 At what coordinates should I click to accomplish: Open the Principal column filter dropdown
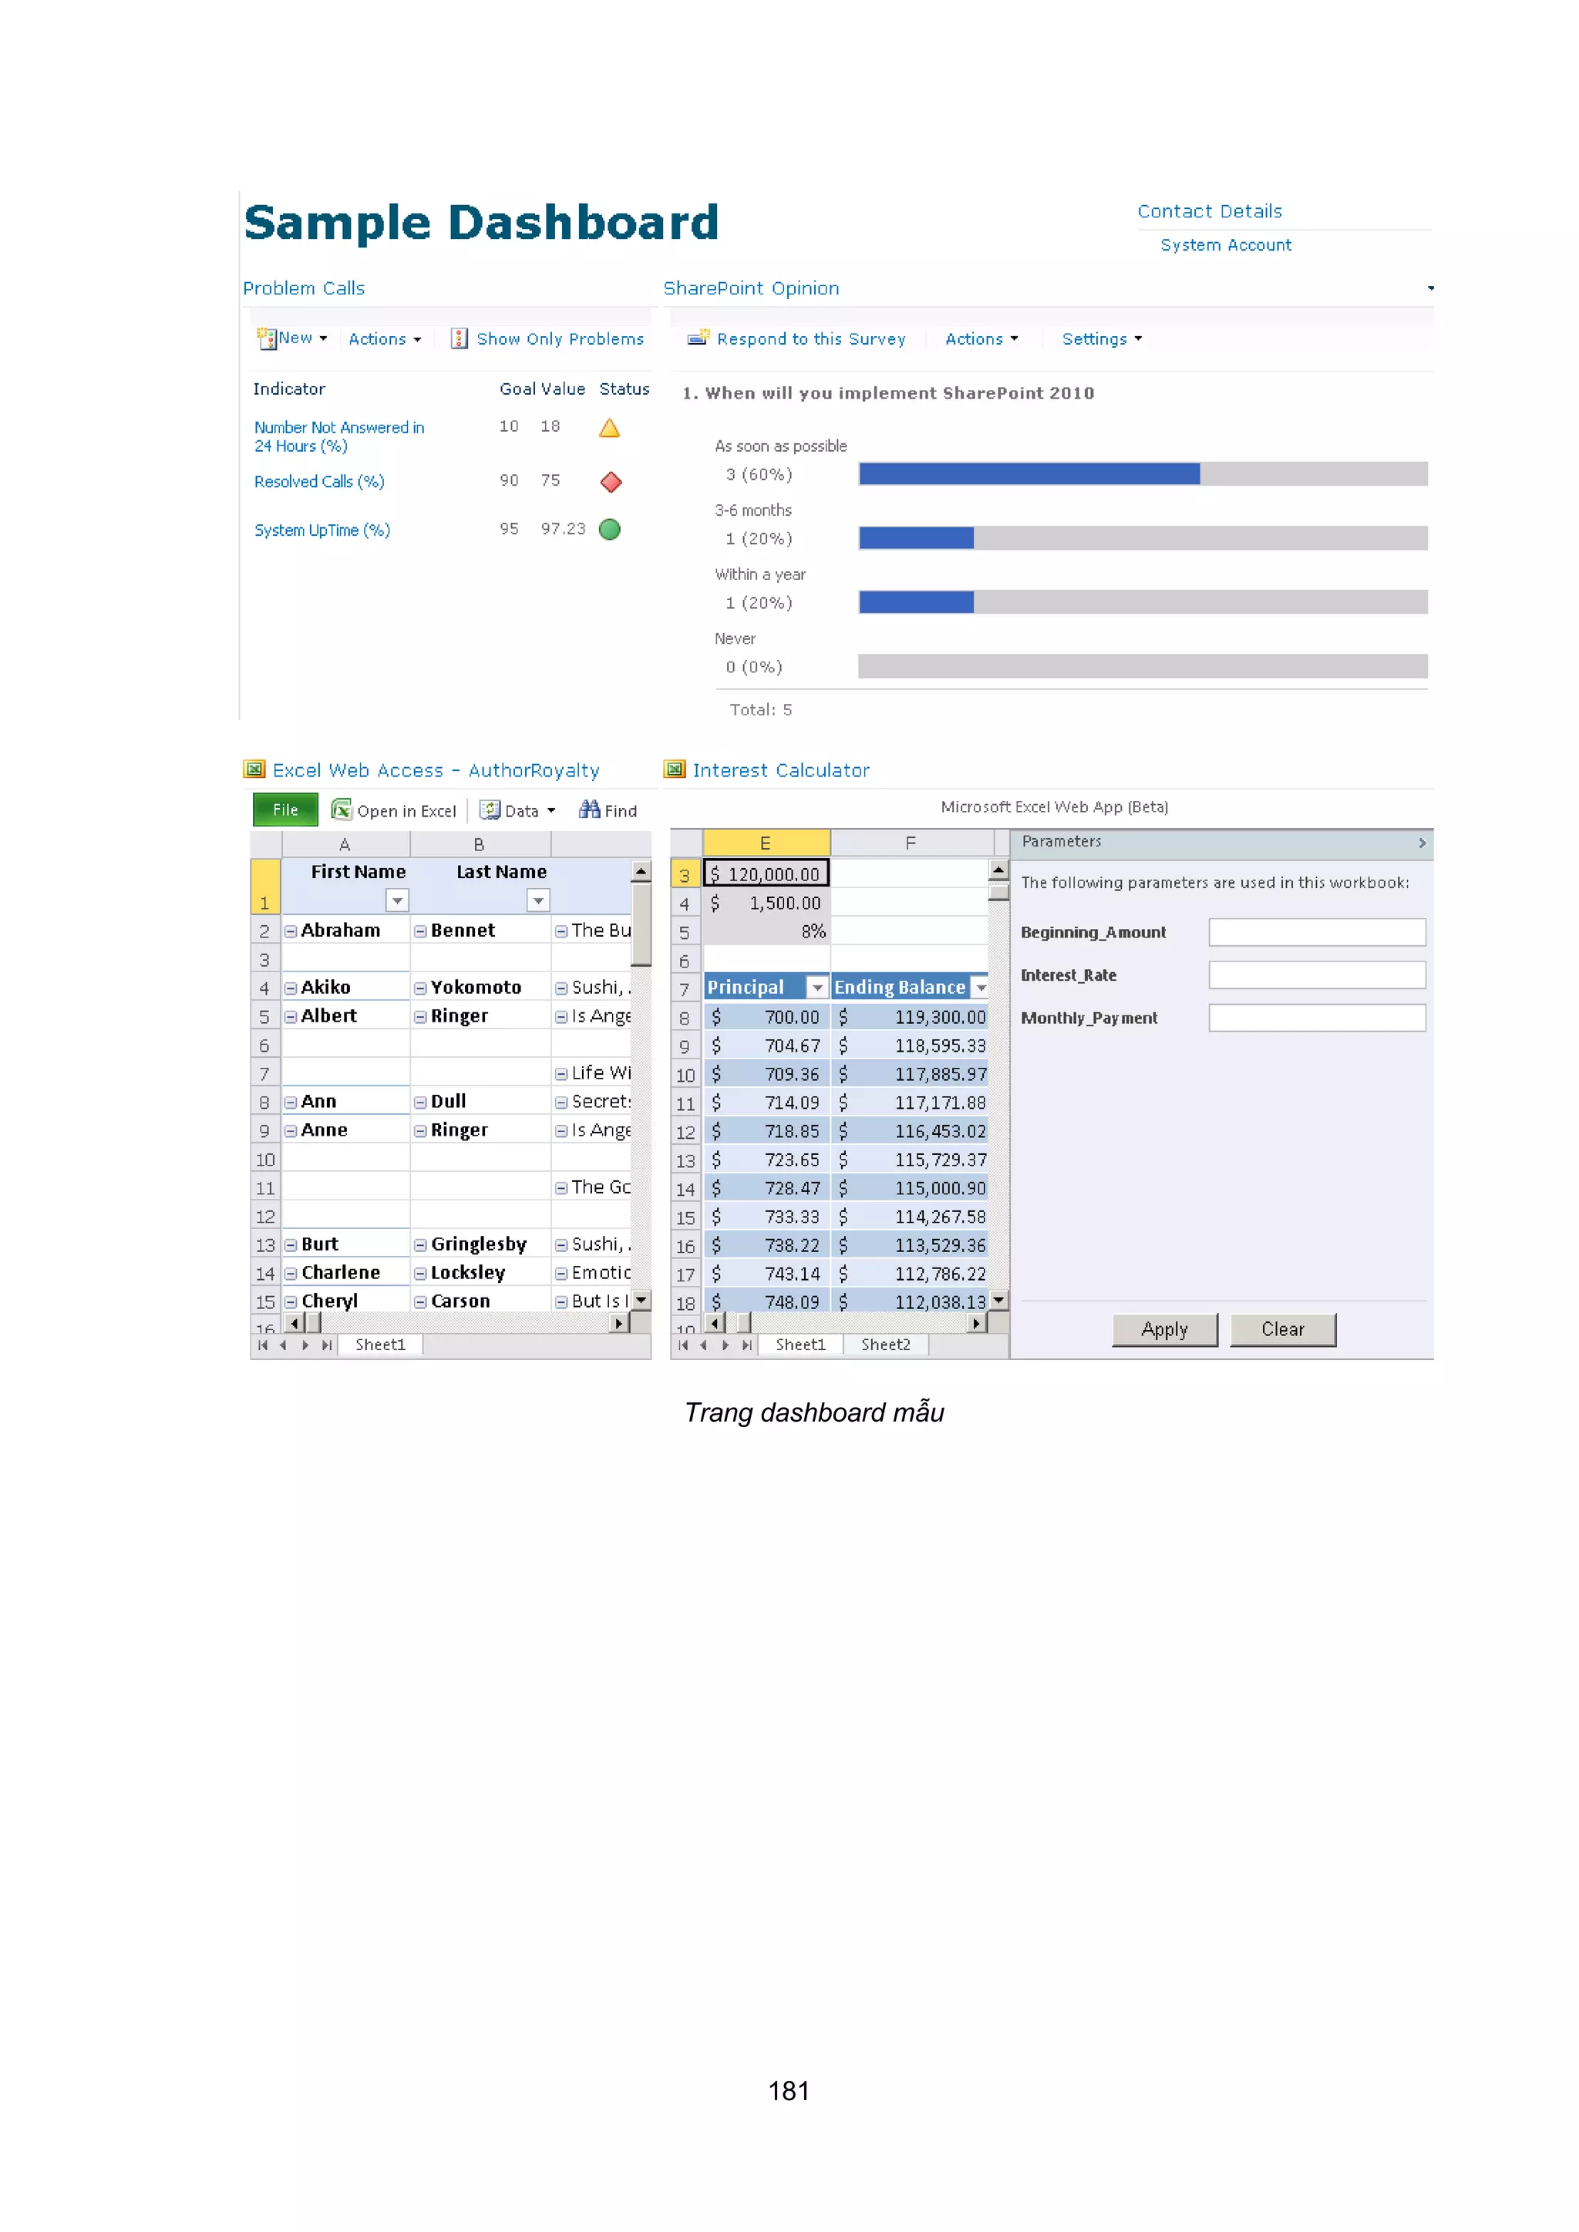818,988
